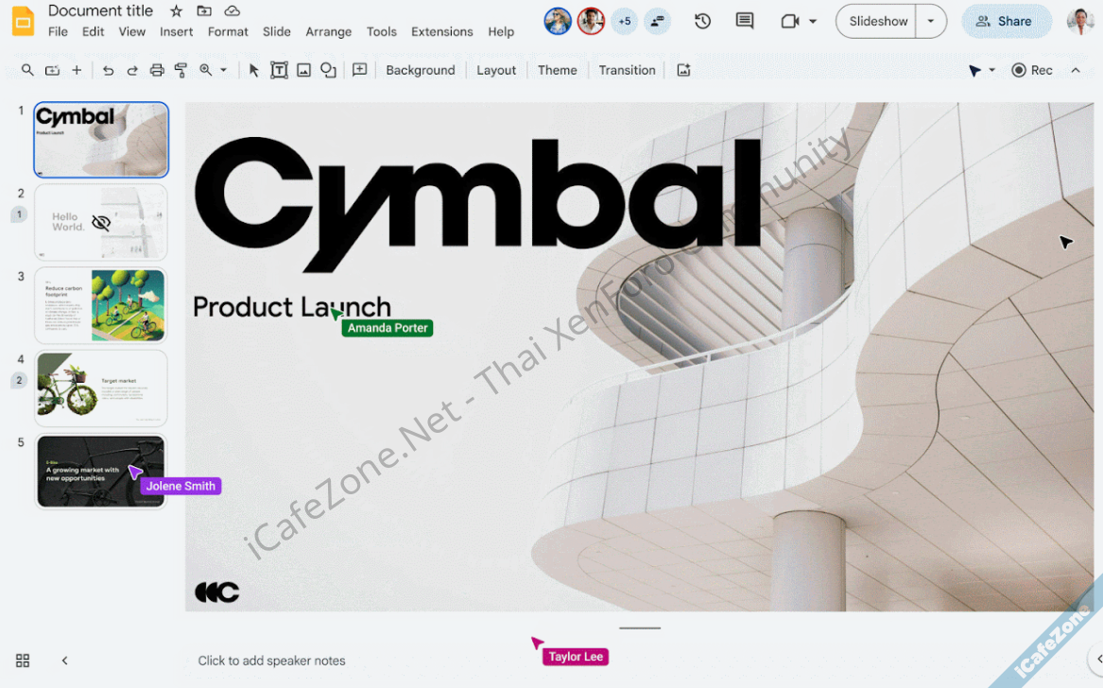Click the Print icon
Image resolution: width=1103 pixels, height=688 pixels.
(157, 70)
